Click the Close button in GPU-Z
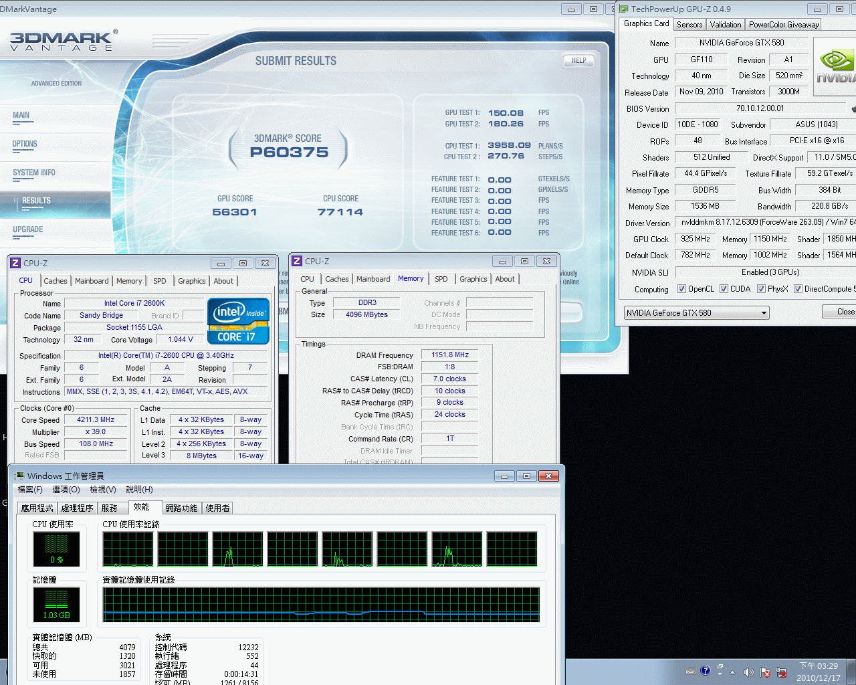856x685 pixels. [841, 312]
